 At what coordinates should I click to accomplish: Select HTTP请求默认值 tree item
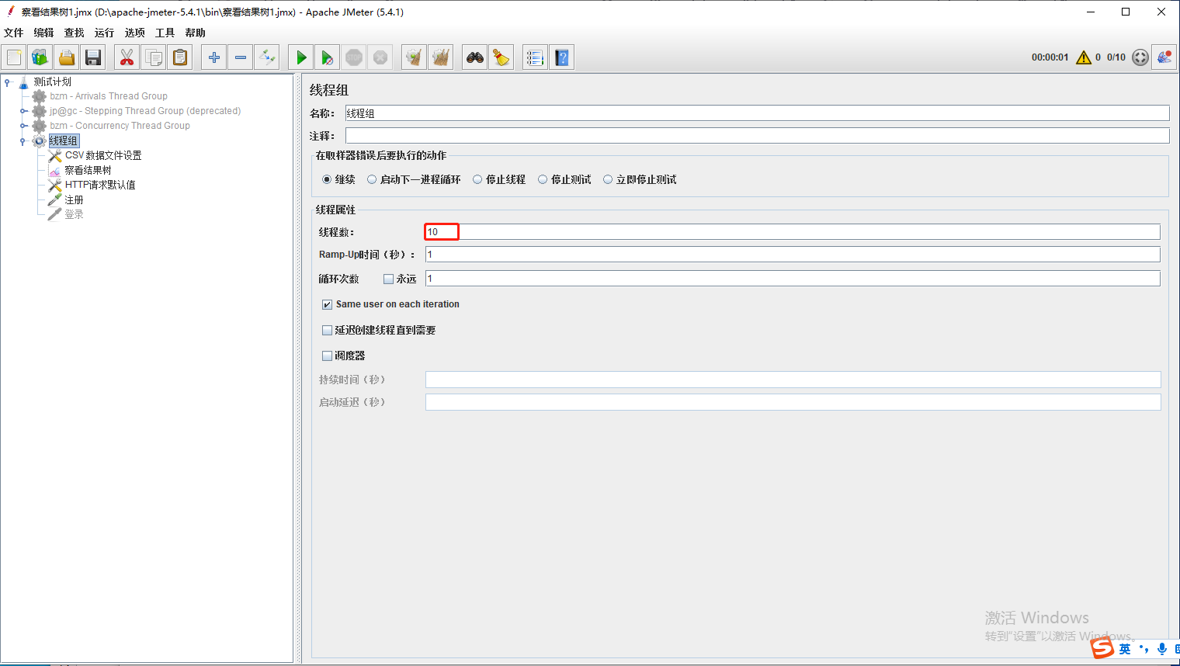coord(100,185)
